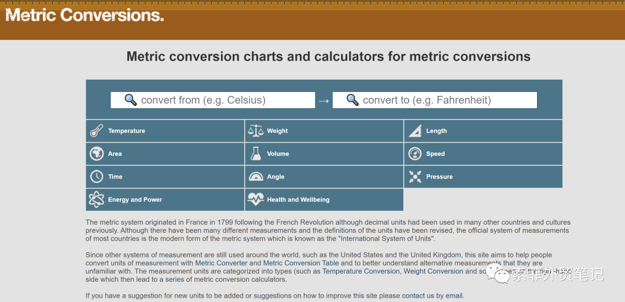625x302 pixels.
Task: Click the heartbeat Health and Wellbeing icon
Action: [x=255, y=200]
